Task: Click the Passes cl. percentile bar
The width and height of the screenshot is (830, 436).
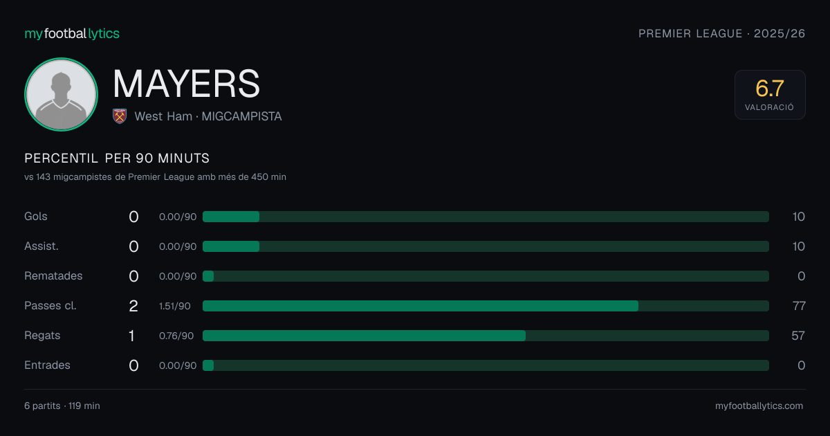Action: point(486,306)
